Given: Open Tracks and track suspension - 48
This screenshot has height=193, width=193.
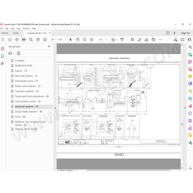Looking at the screenshot, I should 32,96.
